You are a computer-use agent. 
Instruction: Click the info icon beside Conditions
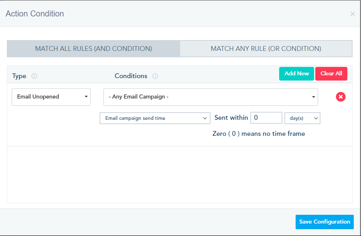click(x=155, y=76)
